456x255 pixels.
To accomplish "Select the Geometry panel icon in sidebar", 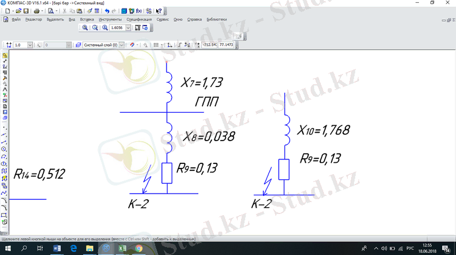I will 5,55.
